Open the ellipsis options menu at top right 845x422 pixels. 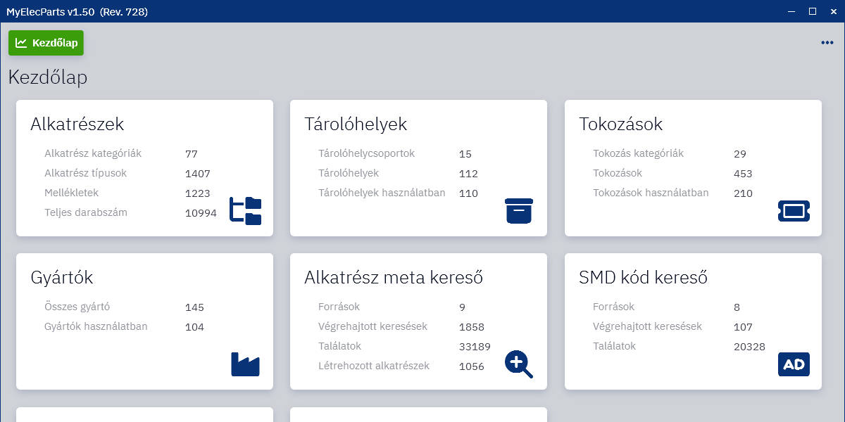(827, 42)
